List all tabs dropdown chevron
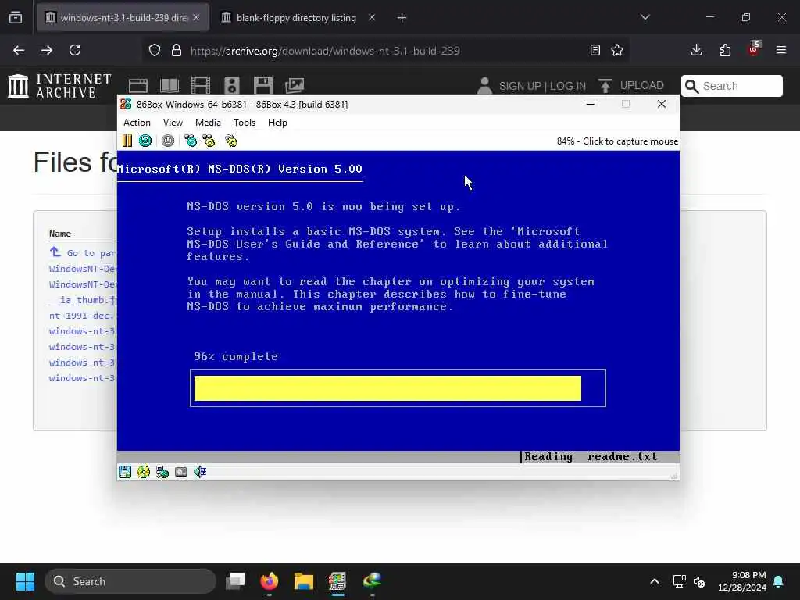Image resolution: width=800 pixels, height=600 pixels. tap(645, 17)
